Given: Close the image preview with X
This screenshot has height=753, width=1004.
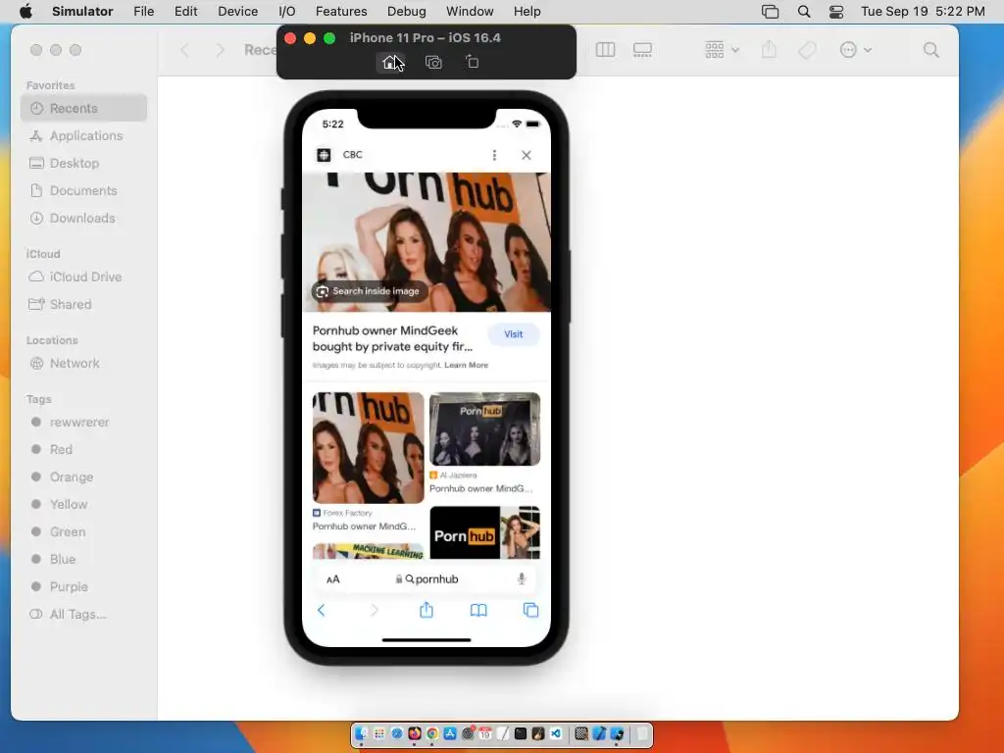Looking at the screenshot, I should click(x=526, y=155).
